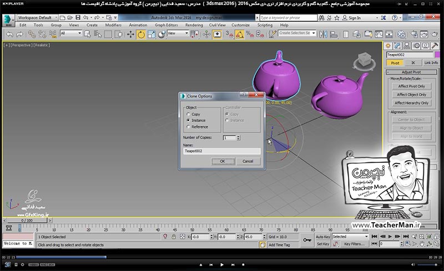Open the Help icon dropdown arrow
The height and width of the screenshot is (271, 444).
(400, 18)
